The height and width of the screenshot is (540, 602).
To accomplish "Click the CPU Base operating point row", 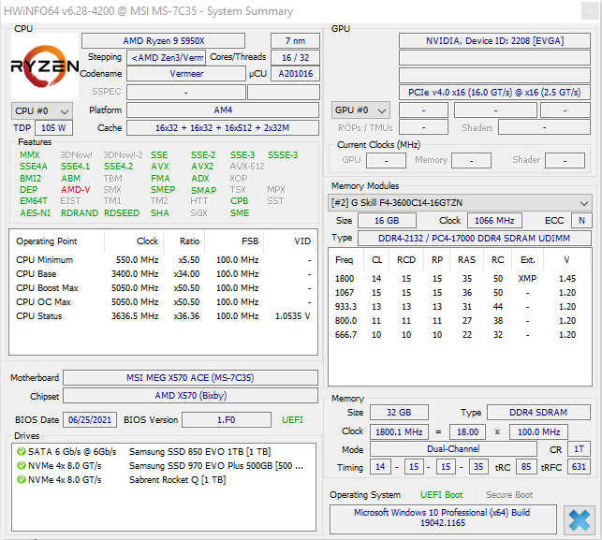I will coord(163,274).
